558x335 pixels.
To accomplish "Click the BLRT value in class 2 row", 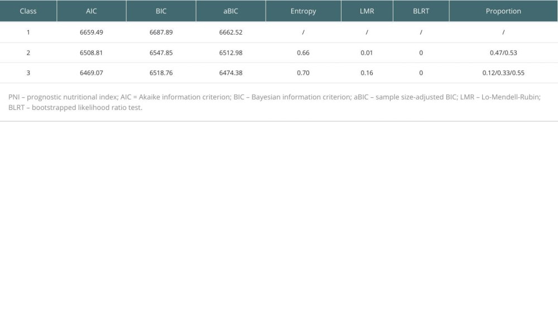I will coord(421,52).
